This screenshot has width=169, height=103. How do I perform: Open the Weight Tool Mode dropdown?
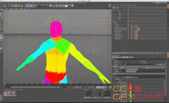tap(162, 64)
